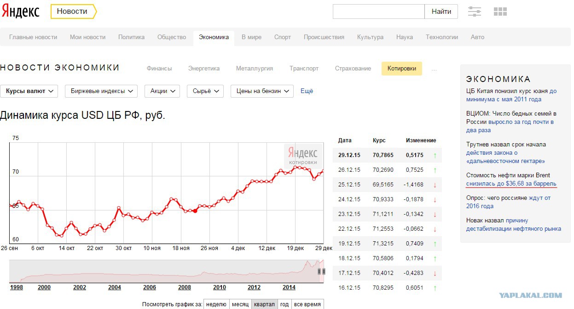Show chart for месяц period

click(x=240, y=304)
